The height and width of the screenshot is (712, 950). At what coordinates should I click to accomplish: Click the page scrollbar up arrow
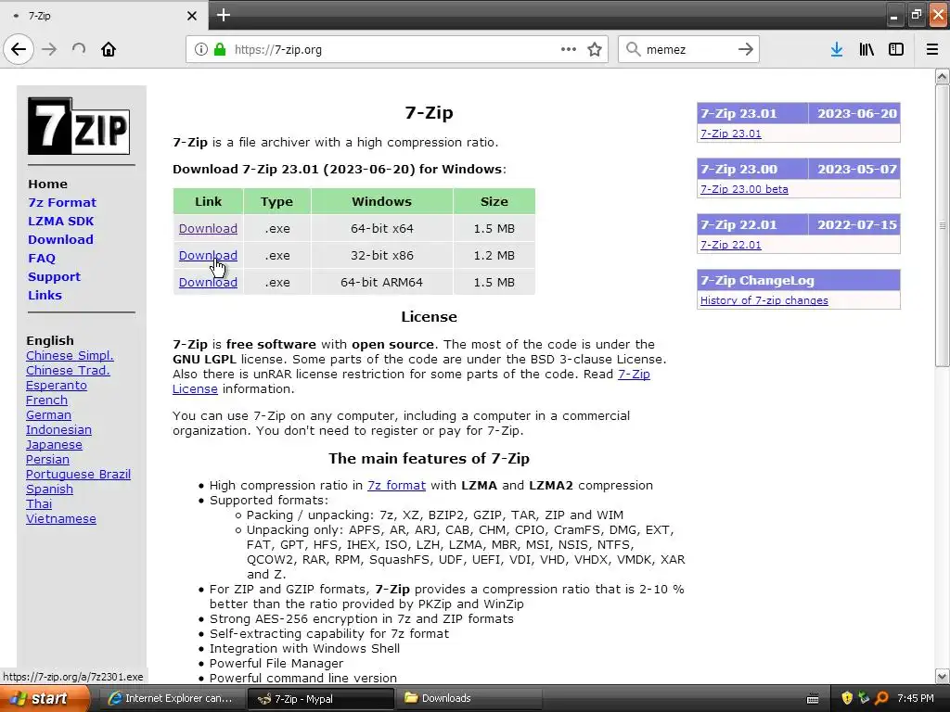(x=943, y=76)
